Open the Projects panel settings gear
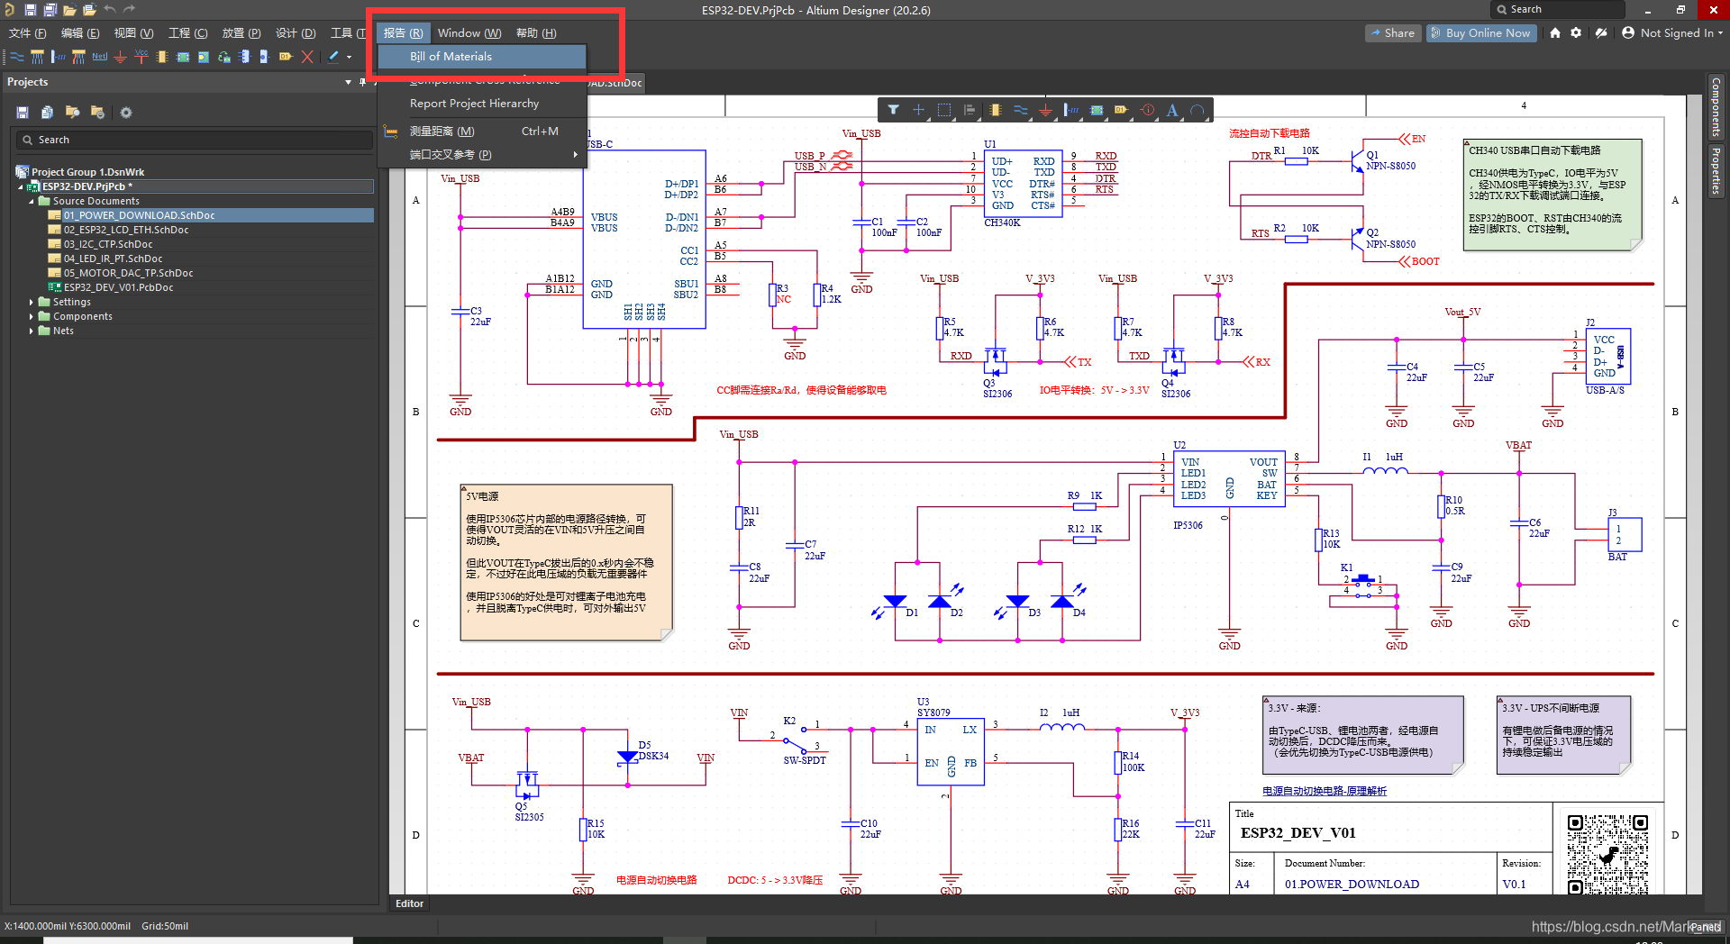 coord(126,113)
